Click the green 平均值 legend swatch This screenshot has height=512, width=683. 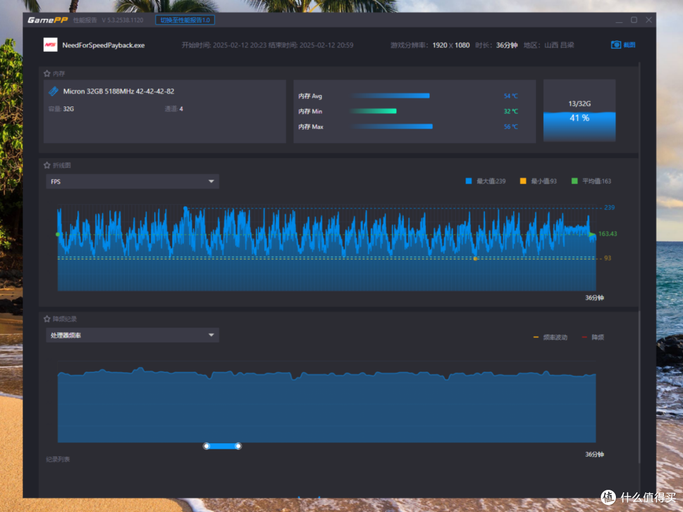coord(574,181)
